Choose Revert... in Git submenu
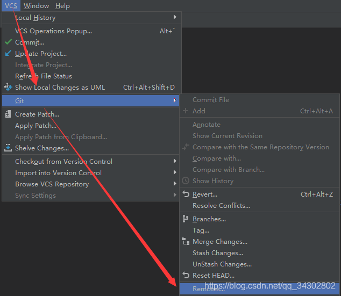Screen dimensions: 341x296 click(259, 194)
